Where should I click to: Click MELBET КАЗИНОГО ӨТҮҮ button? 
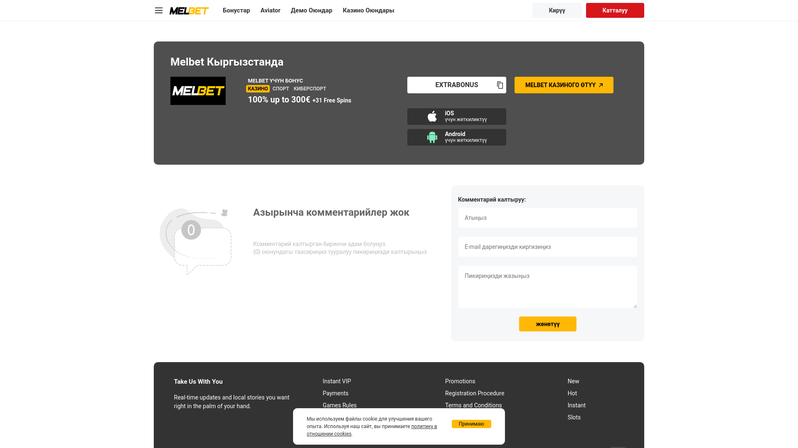point(564,85)
